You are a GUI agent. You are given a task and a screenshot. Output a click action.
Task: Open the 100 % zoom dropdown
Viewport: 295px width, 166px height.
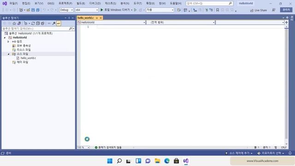coord(83,148)
